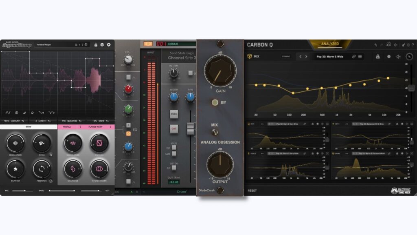417x235 pixels.
Task: Toggle the EQ power button
Action: 128,133
